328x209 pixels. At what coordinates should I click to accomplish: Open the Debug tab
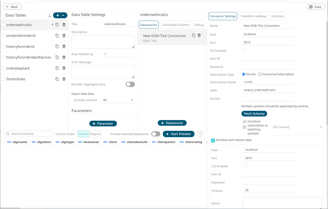point(199,25)
